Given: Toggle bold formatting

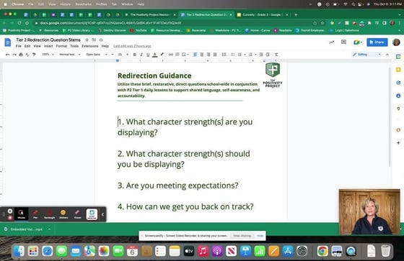Looking at the screenshot, I should coord(134,55).
